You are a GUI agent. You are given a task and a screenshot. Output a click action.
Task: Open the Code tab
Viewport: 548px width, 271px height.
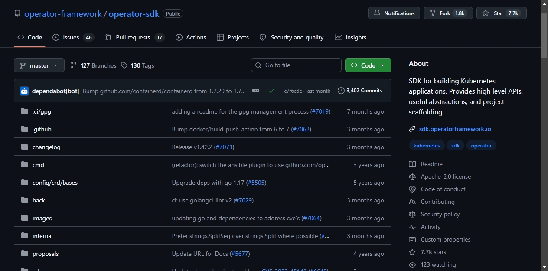point(29,37)
